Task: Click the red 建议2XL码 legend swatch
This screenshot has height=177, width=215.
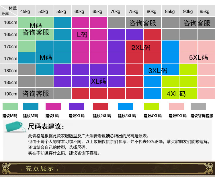Action: tap(101, 107)
